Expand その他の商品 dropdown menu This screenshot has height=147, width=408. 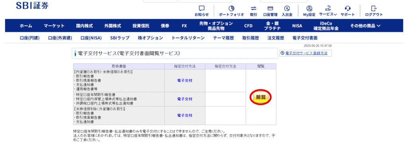(x=365, y=26)
